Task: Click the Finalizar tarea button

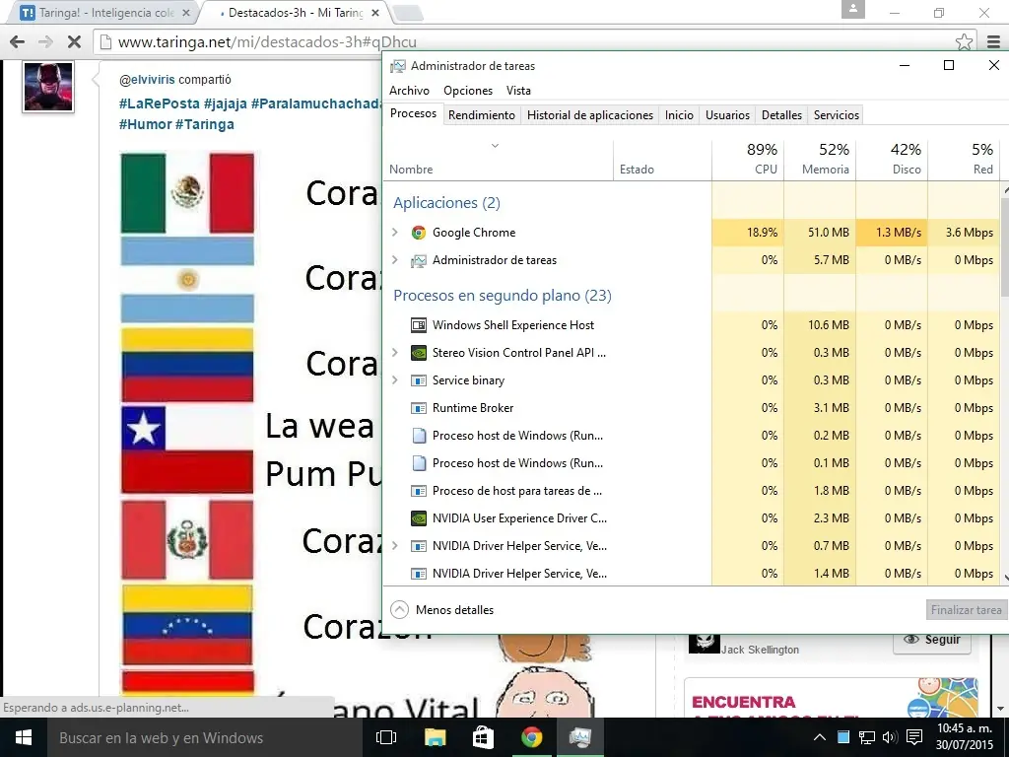Action: [966, 609]
